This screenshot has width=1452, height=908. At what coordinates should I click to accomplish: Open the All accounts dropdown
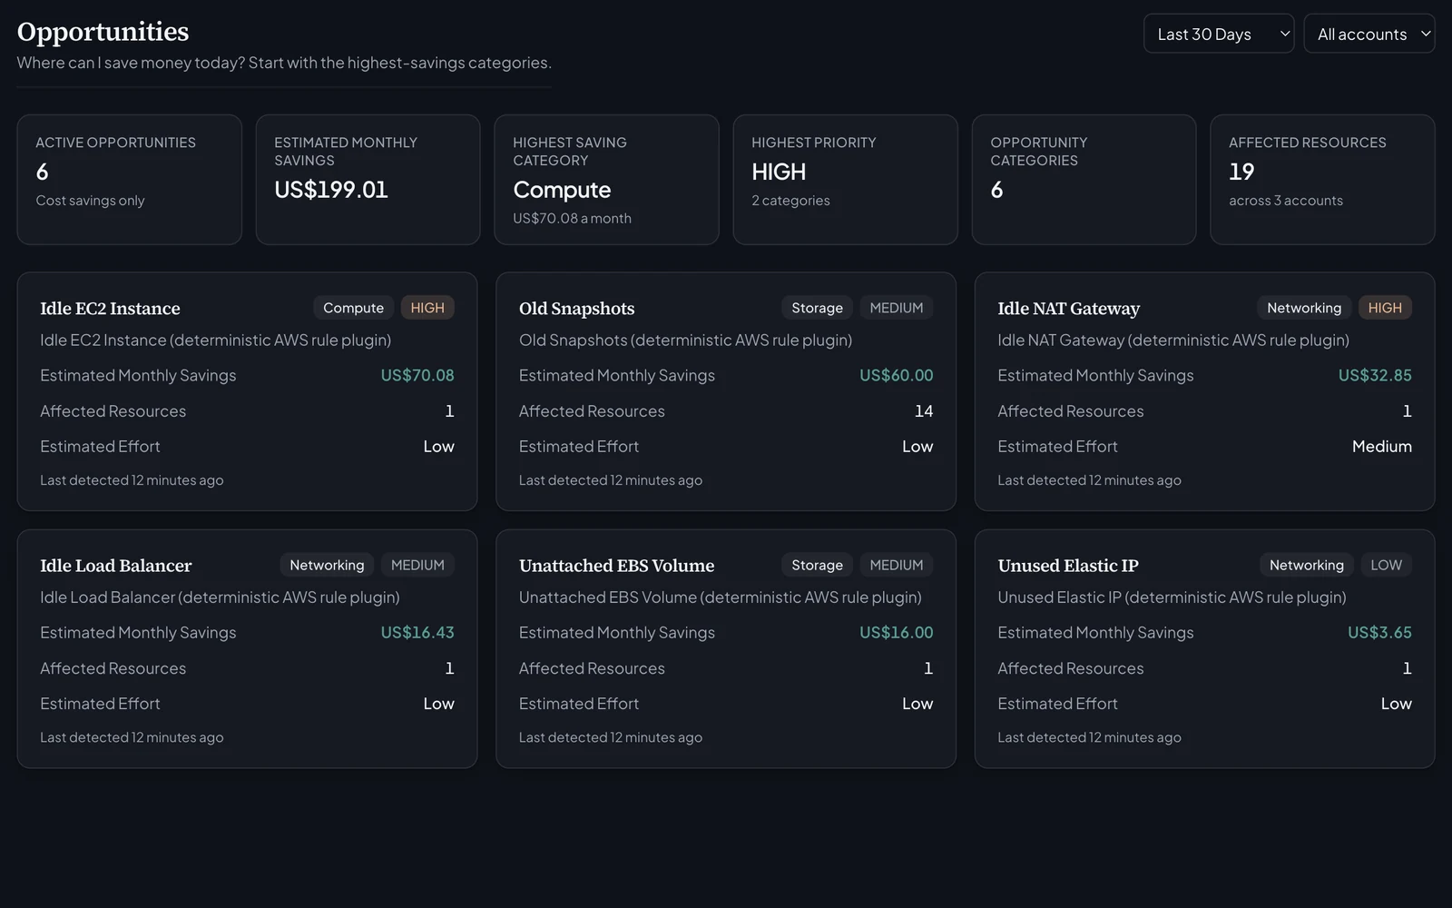[x=1369, y=34]
